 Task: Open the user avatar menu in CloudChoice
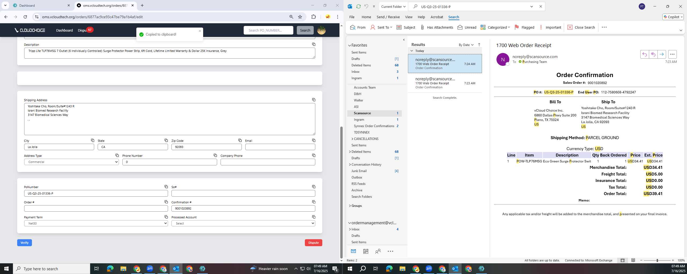point(321,30)
